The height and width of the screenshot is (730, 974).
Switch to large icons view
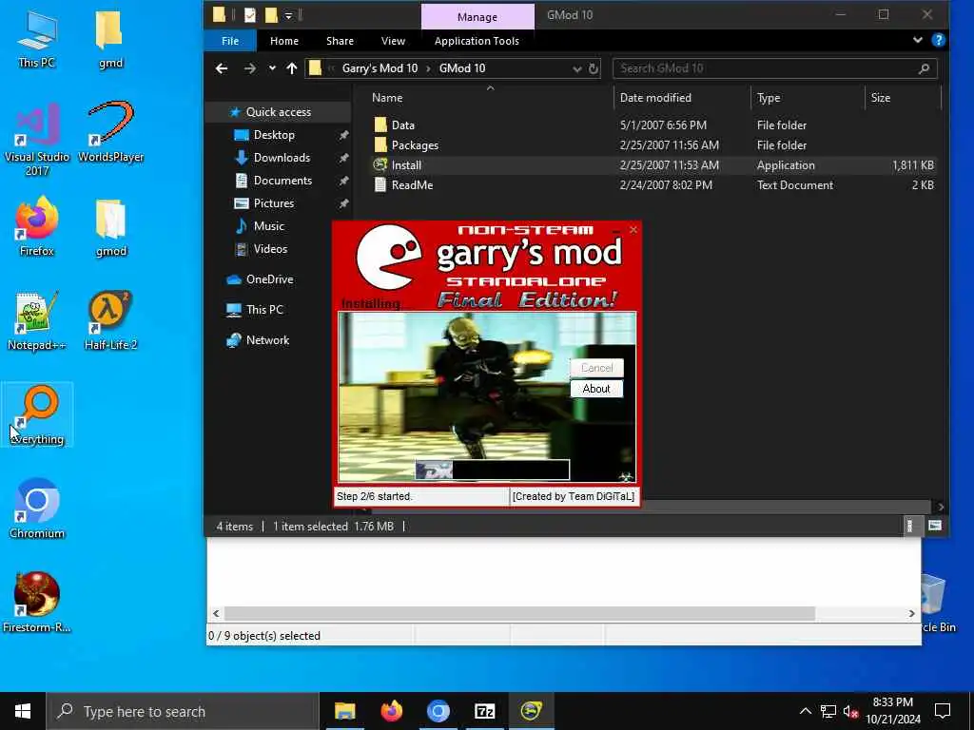coord(935,526)
